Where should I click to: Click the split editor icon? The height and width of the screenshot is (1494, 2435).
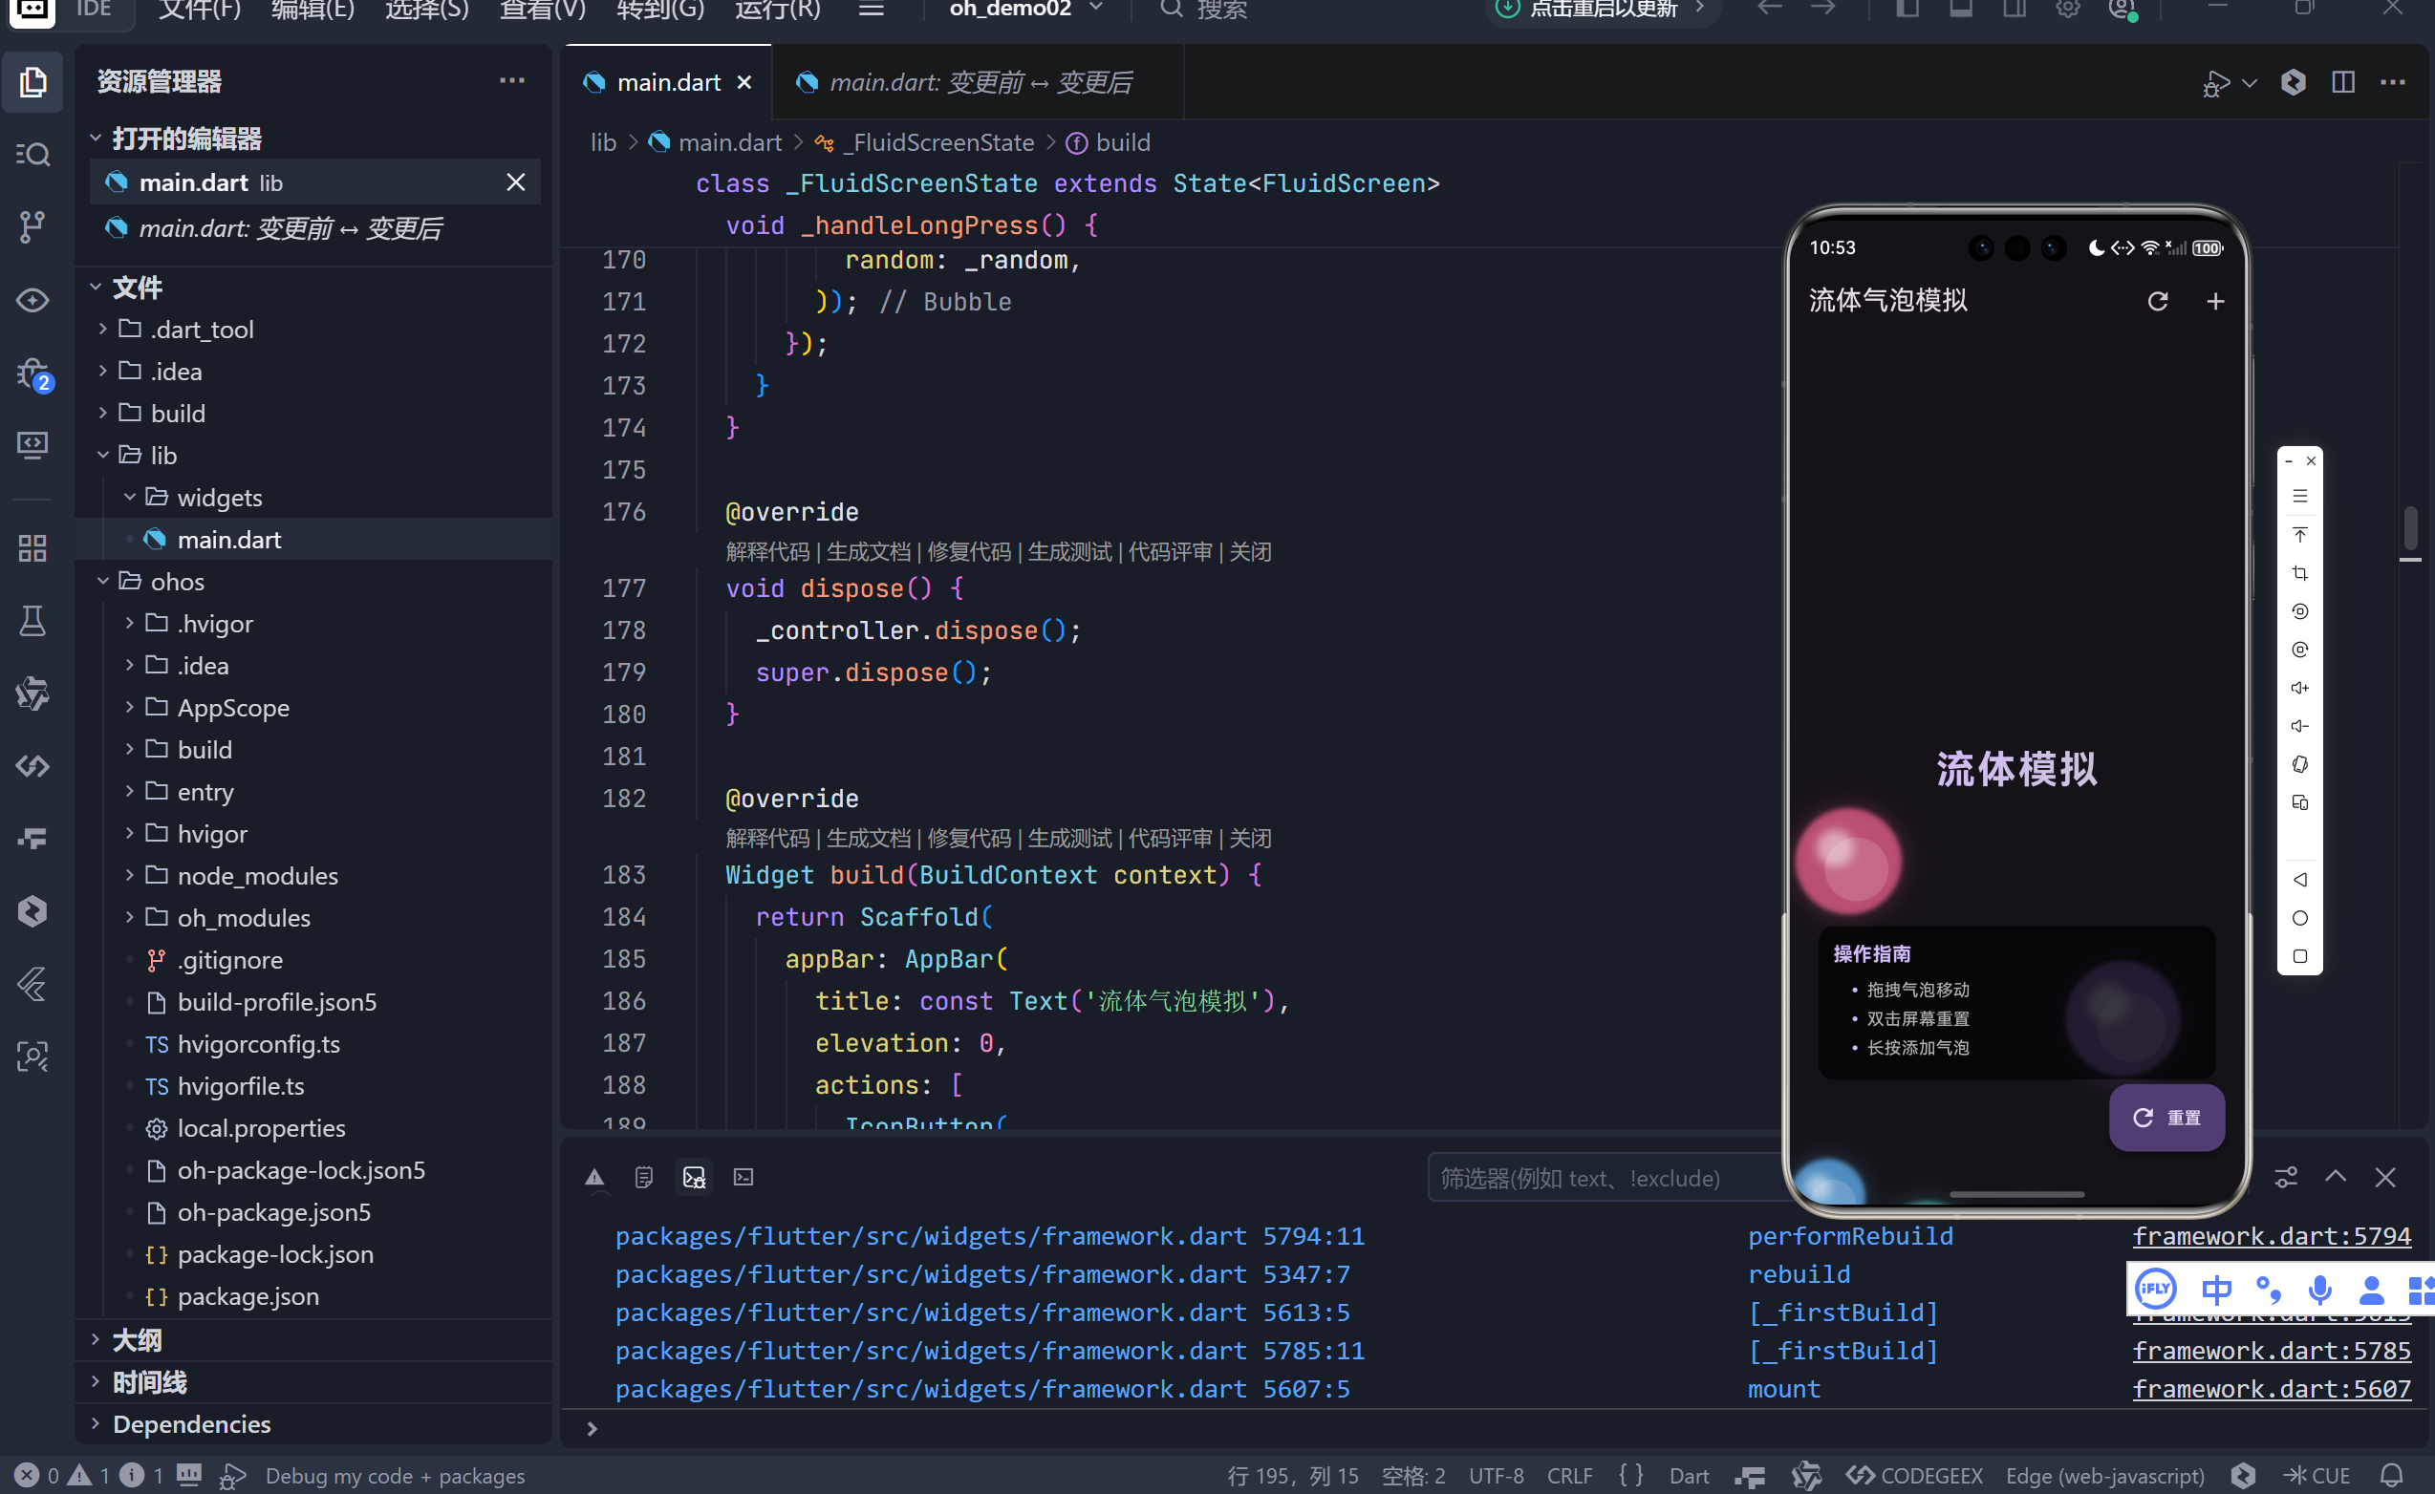coord(2343,82)
